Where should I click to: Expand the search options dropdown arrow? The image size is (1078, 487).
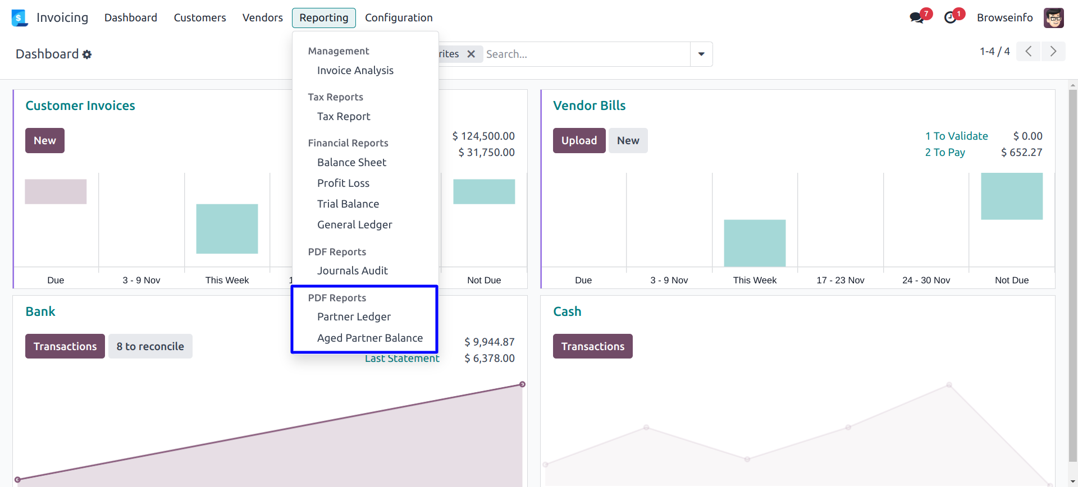[701, 54]
